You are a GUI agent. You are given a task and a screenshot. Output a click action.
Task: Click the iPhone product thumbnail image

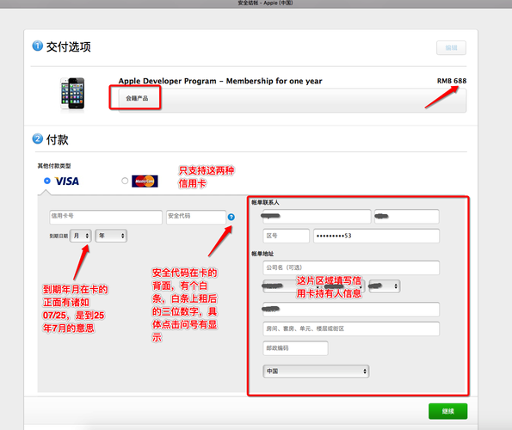click(x=72, y=94)
